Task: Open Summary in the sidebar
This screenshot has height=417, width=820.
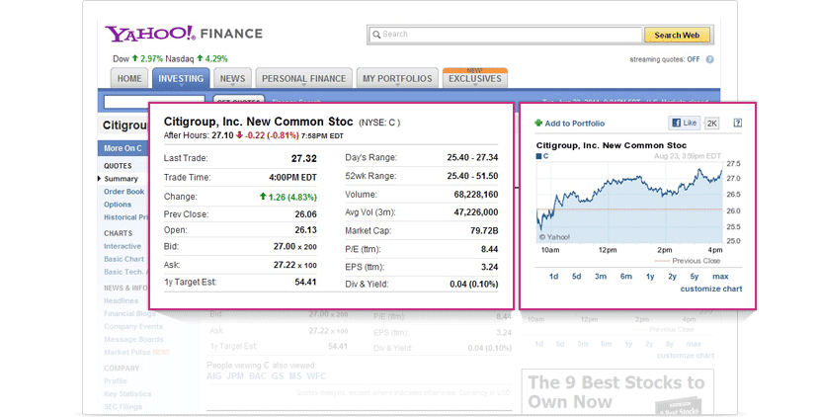Action: pos(121,179)
